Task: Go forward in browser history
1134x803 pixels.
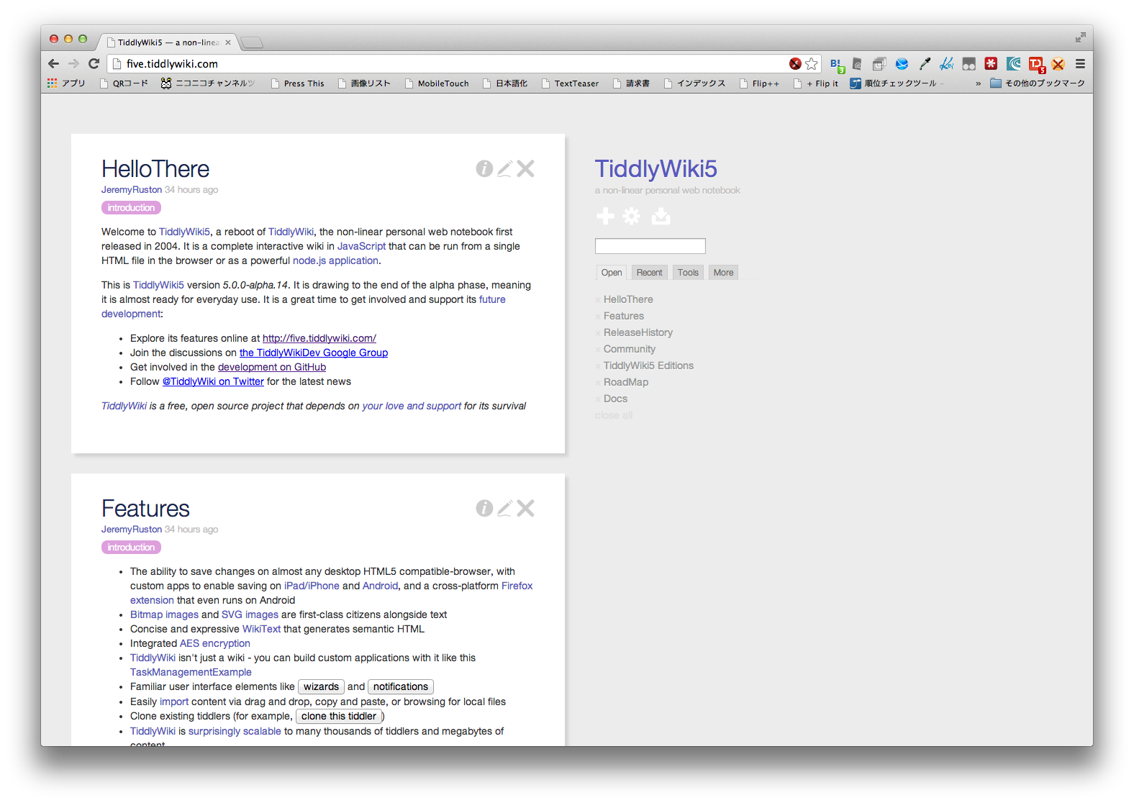Action: (x=73, y=63)
